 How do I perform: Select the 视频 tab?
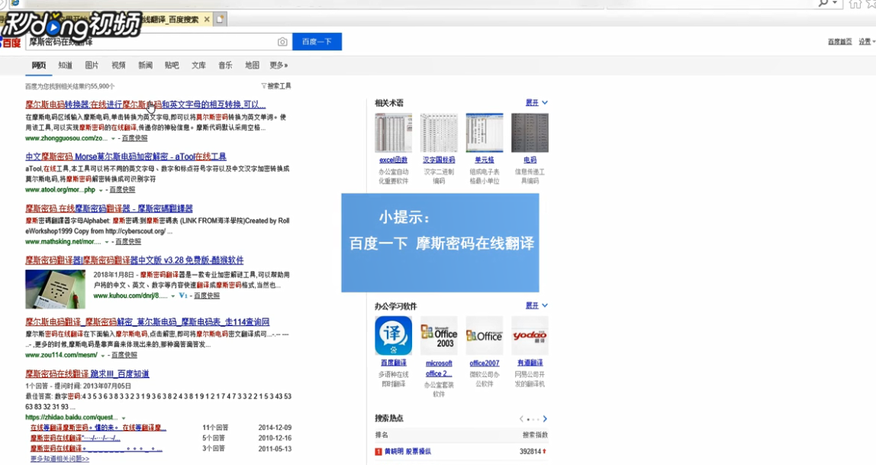point(118,66)
